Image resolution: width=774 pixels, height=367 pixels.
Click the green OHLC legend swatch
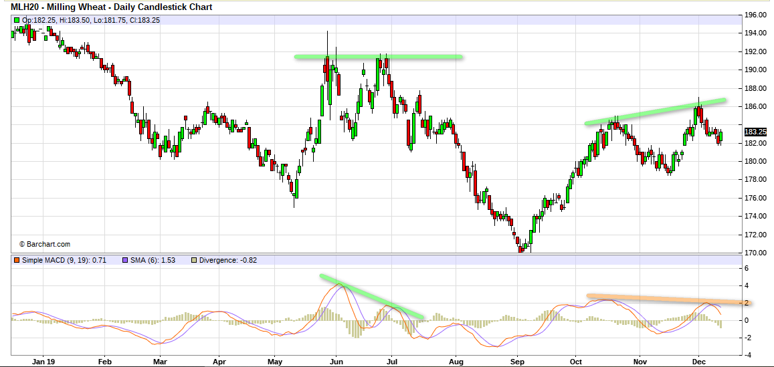(17, 21)
